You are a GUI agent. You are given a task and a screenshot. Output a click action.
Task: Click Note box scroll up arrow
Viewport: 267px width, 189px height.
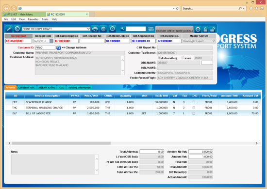click(97, 159)
